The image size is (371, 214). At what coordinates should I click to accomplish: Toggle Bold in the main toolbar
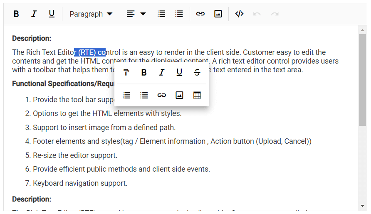(16, 14)
